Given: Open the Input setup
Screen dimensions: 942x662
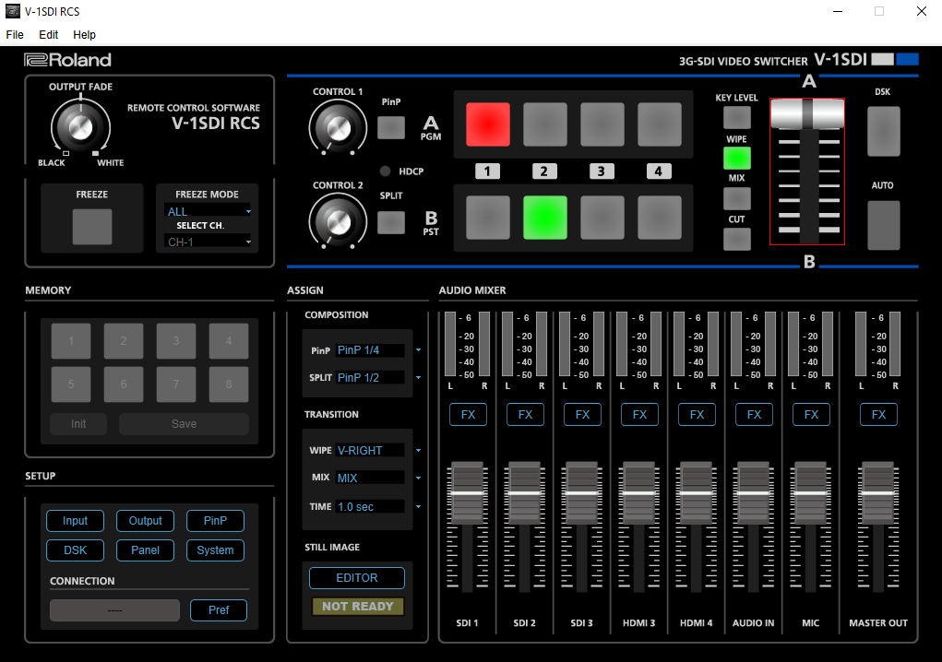Looking at the screenshot, I should pyautogui.click(x=75, y=521).
